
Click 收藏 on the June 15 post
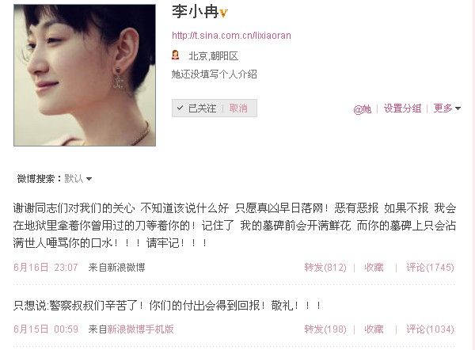[x=374, y=329]
